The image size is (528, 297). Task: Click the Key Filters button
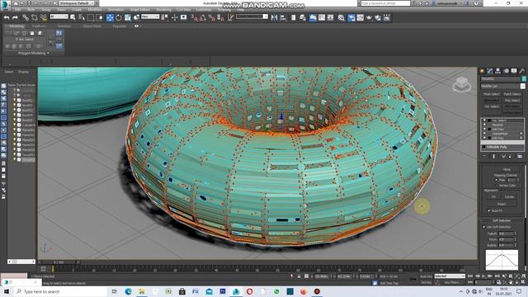tap(452, 282)
